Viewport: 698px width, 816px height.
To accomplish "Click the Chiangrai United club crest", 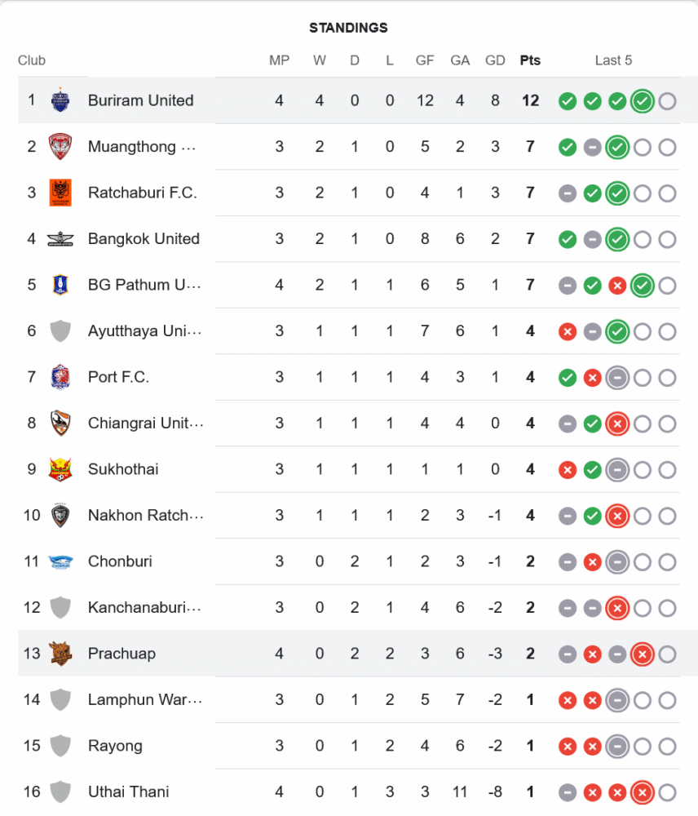I will [60, 424].
